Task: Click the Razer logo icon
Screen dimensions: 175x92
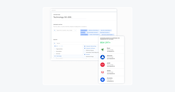Action: [102, 50]
